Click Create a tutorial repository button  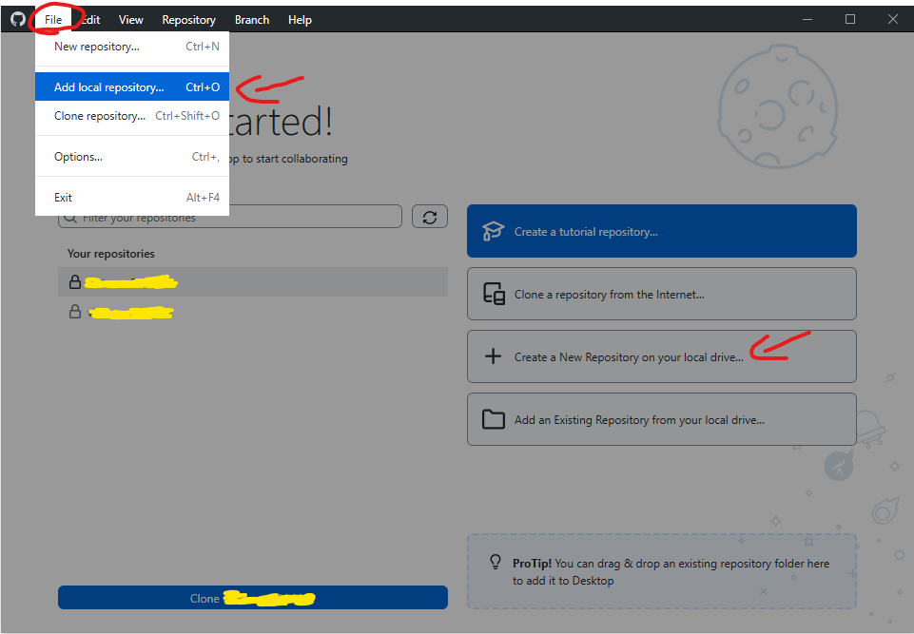662,231
